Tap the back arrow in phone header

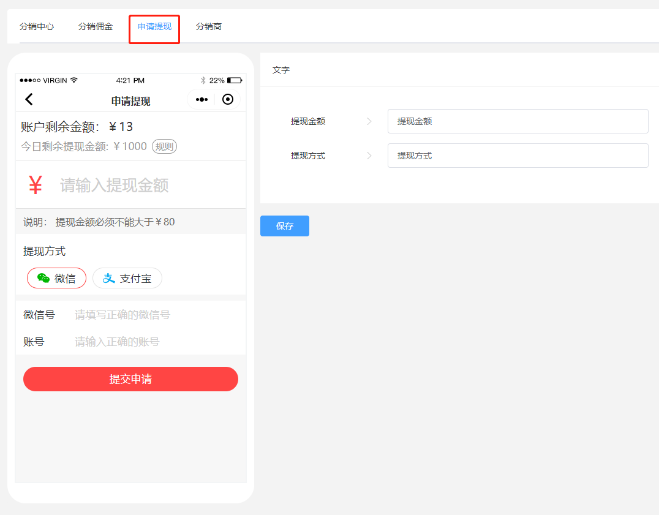29,99
